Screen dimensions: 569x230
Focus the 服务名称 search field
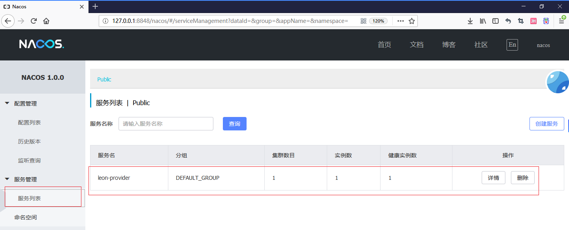coord(166,124)
